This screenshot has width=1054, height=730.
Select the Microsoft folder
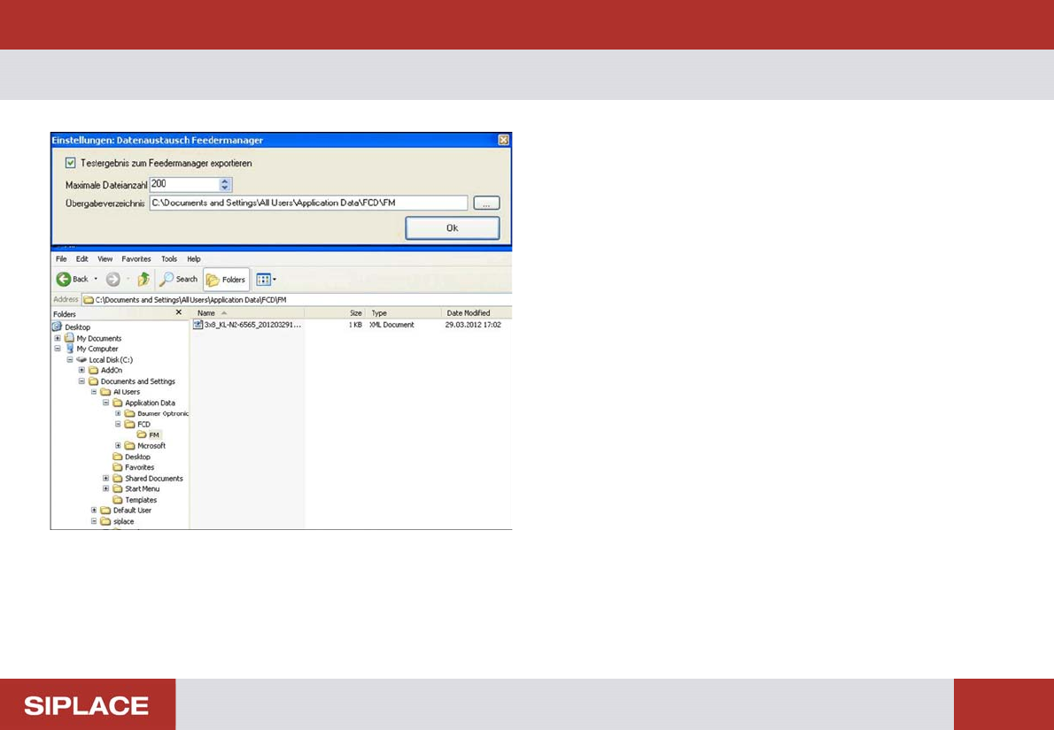point(151,446)
